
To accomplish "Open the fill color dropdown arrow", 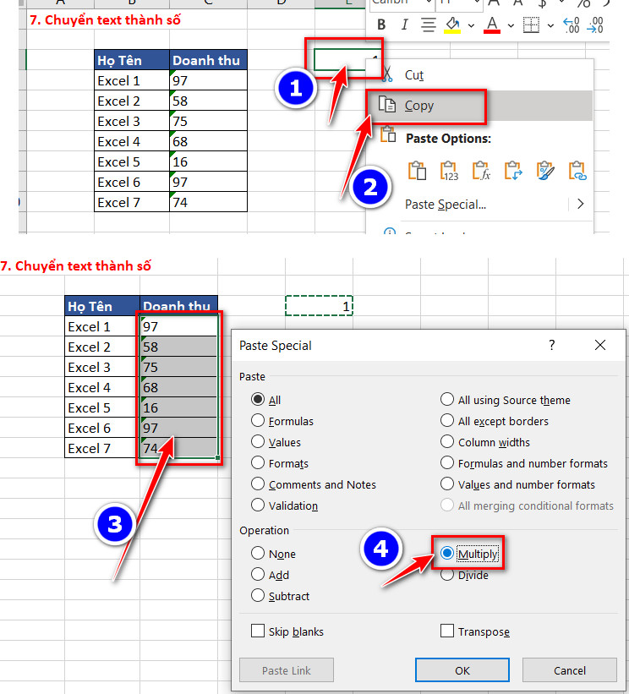I will (469, 25).
